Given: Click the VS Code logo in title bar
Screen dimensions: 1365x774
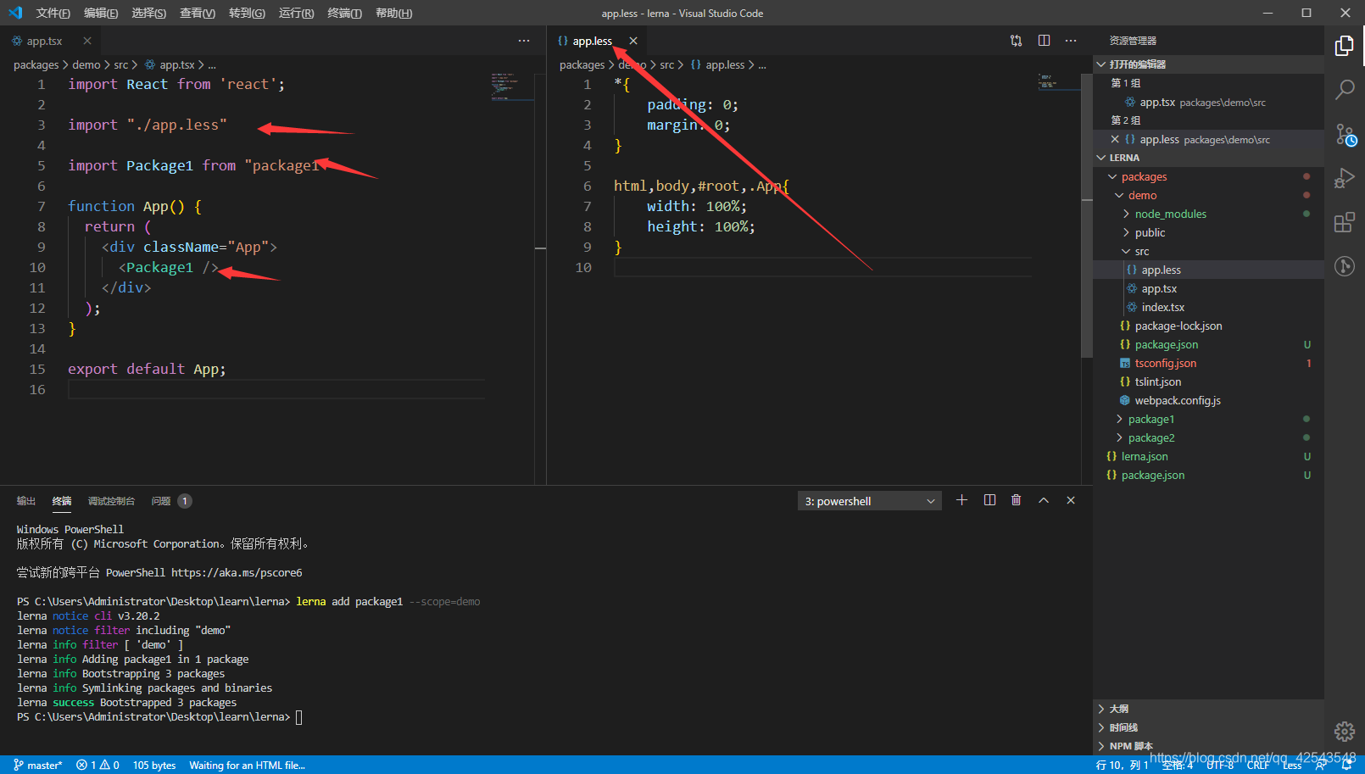Looking at the screenshot, I should [x=15, y=13].
